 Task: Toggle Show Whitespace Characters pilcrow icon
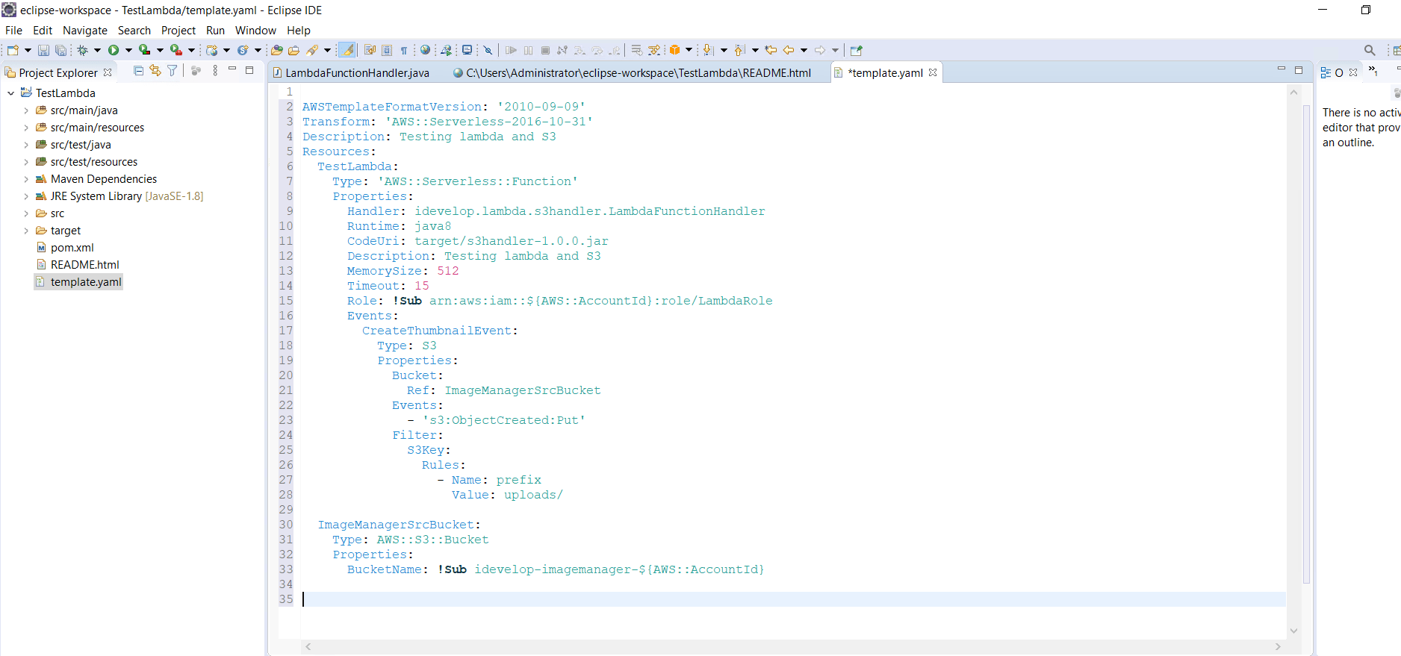pyautogui.click(x=404, y=50)
